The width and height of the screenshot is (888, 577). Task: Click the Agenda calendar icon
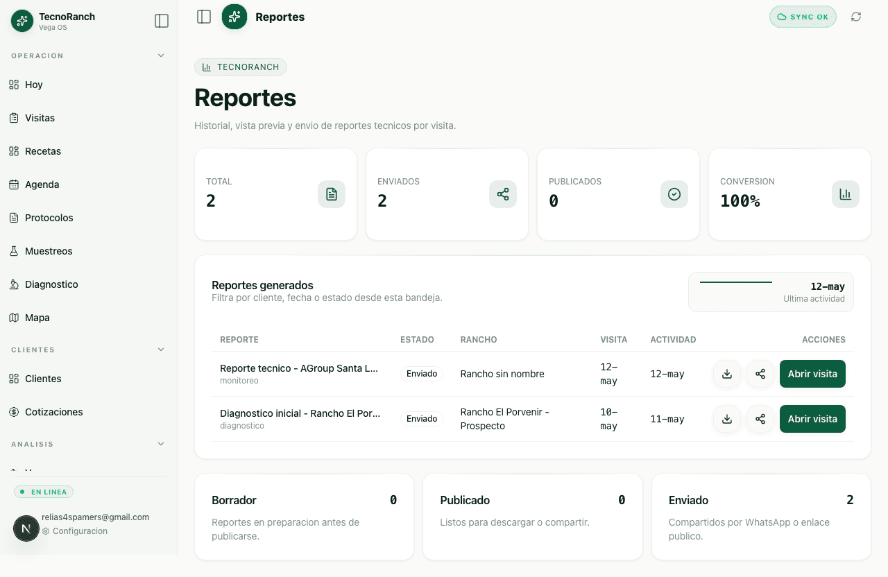point(14,184)
